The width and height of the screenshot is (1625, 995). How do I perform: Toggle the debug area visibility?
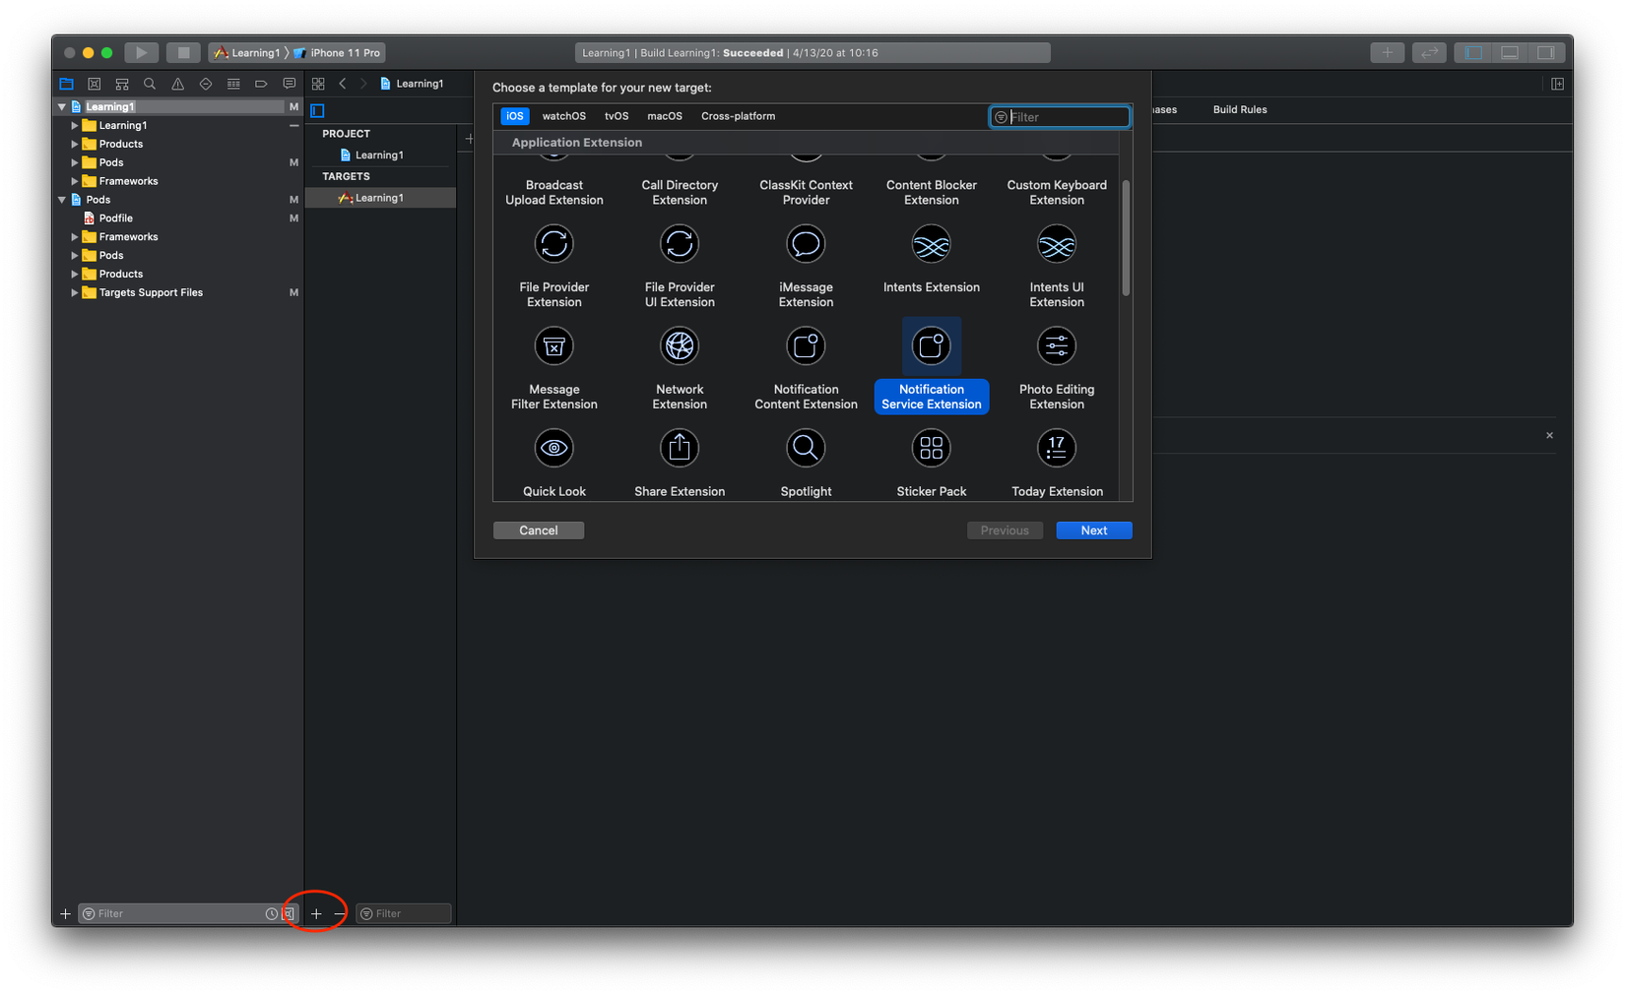[x=1510, y=52]
